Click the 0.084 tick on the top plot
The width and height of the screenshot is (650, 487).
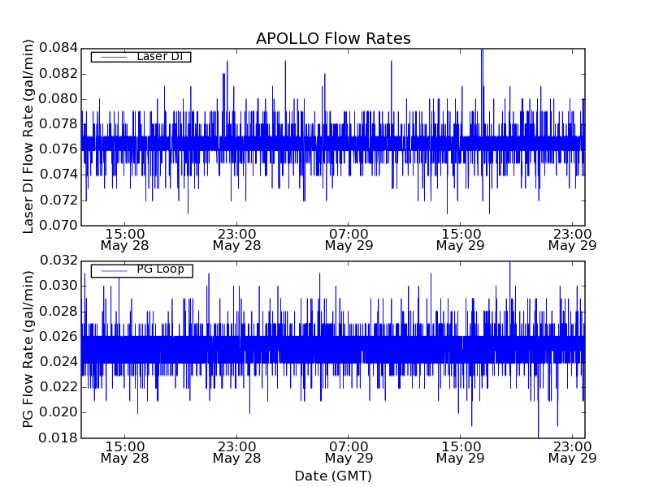(57, 48)
